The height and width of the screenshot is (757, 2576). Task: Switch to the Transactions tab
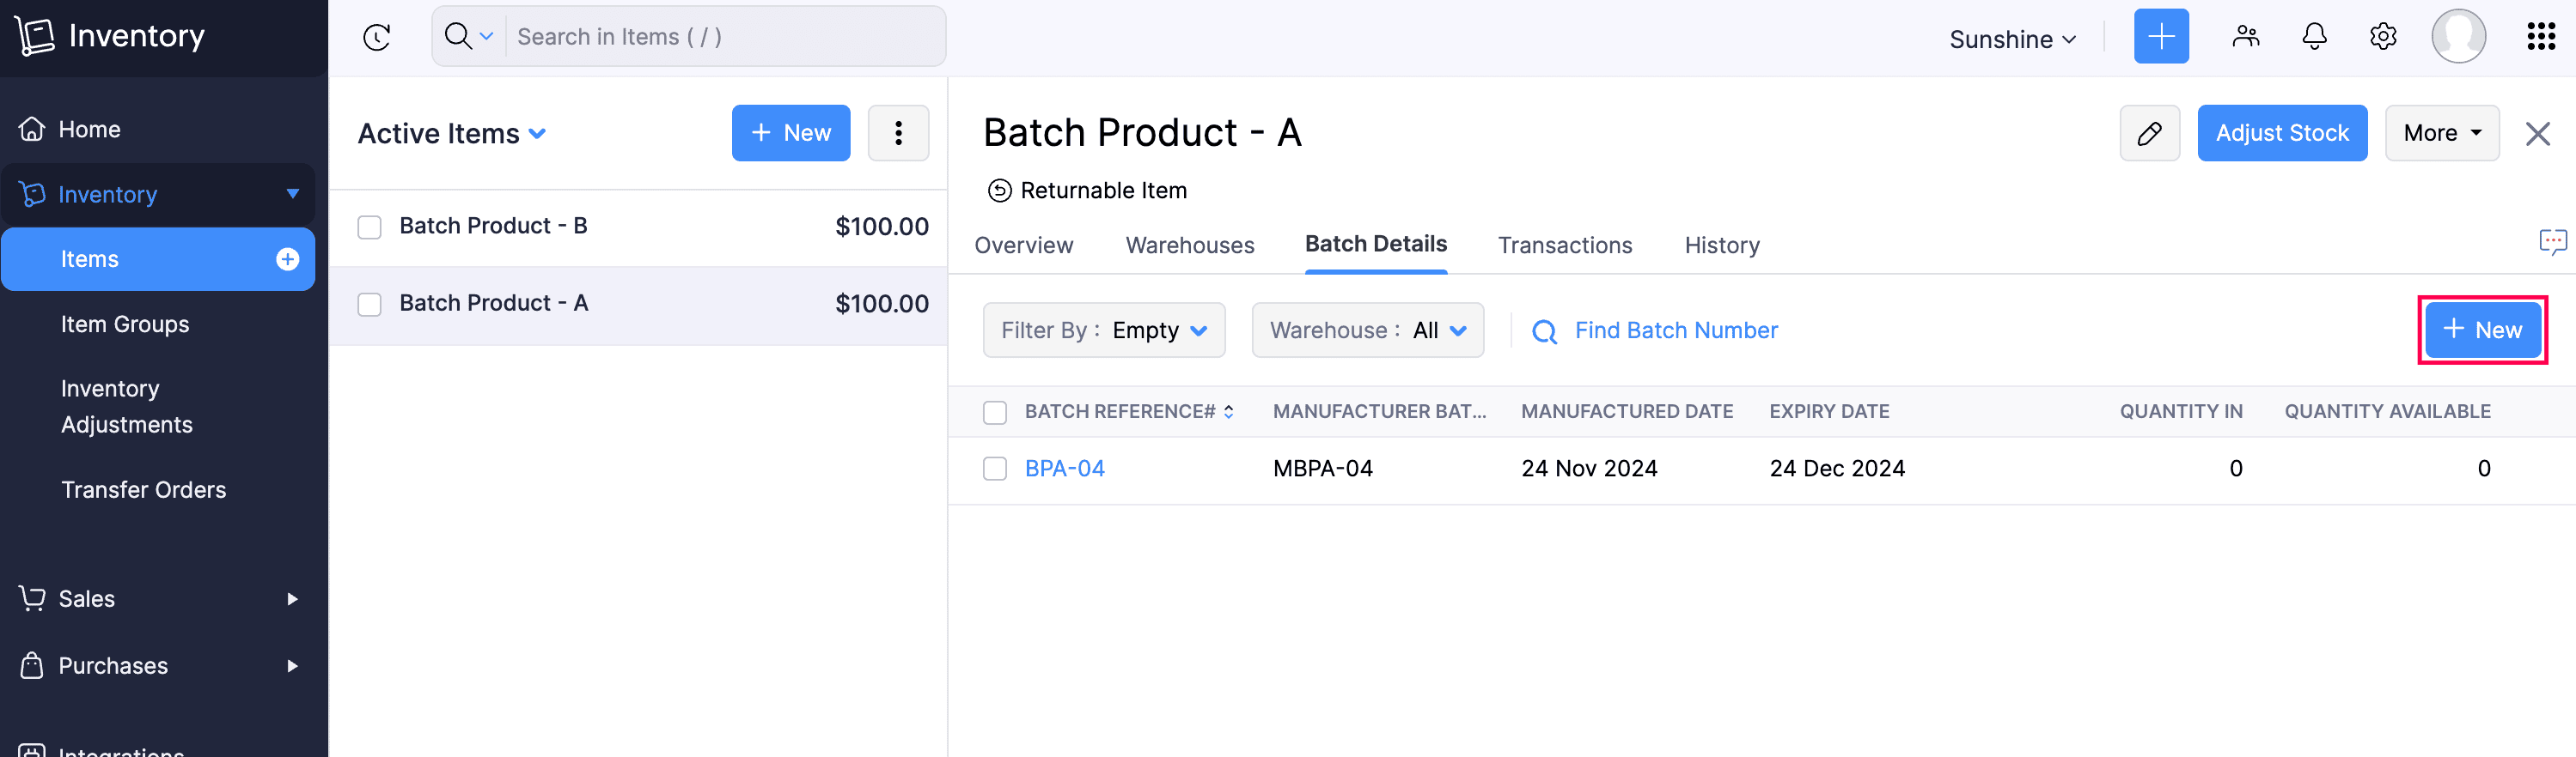click(1564, 245)
